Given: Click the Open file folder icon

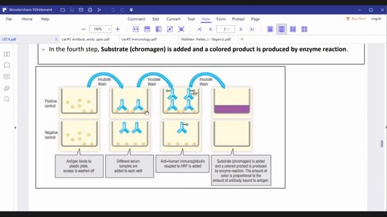Looking at the screenshot, I should pos(63,10).
